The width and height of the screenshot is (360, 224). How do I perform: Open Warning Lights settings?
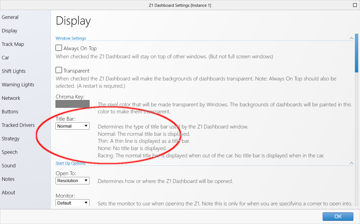point(18,85)
